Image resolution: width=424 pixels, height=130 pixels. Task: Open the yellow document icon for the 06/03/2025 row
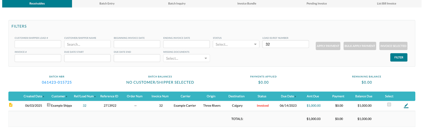tap(11, 105)
